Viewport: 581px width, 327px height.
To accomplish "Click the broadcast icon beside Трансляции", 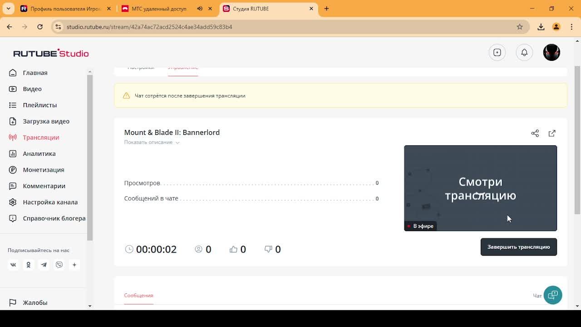I will (13, 138).
